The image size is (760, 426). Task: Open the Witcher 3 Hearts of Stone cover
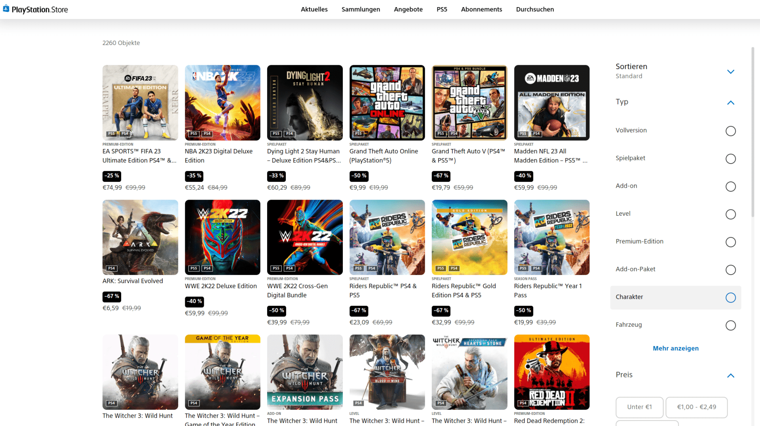[x=469, y=372]
